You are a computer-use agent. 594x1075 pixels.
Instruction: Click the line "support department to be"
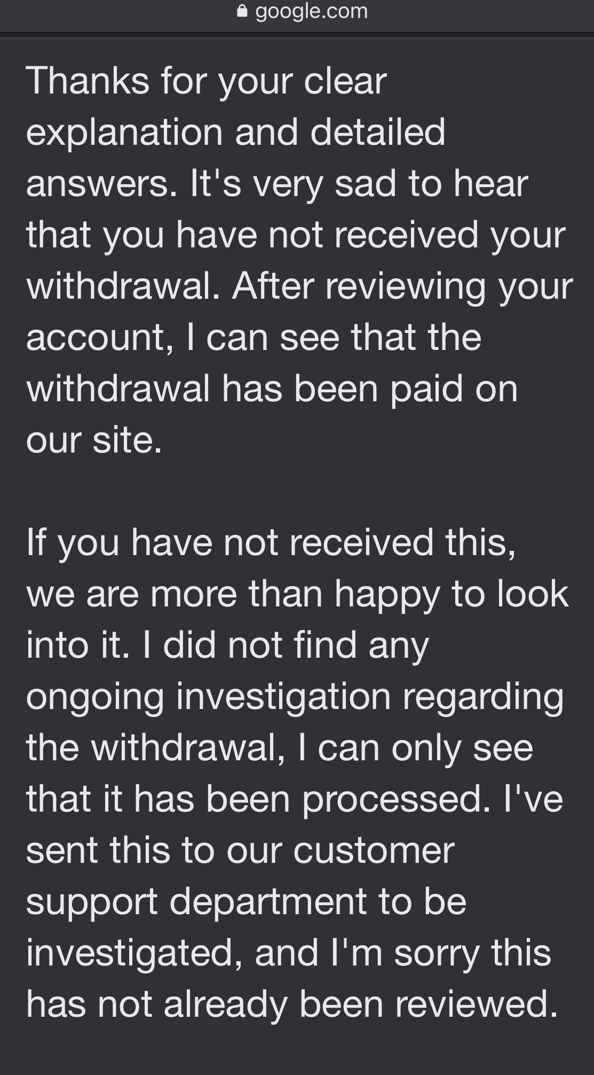pyautogui.click(x=246, y=902)
